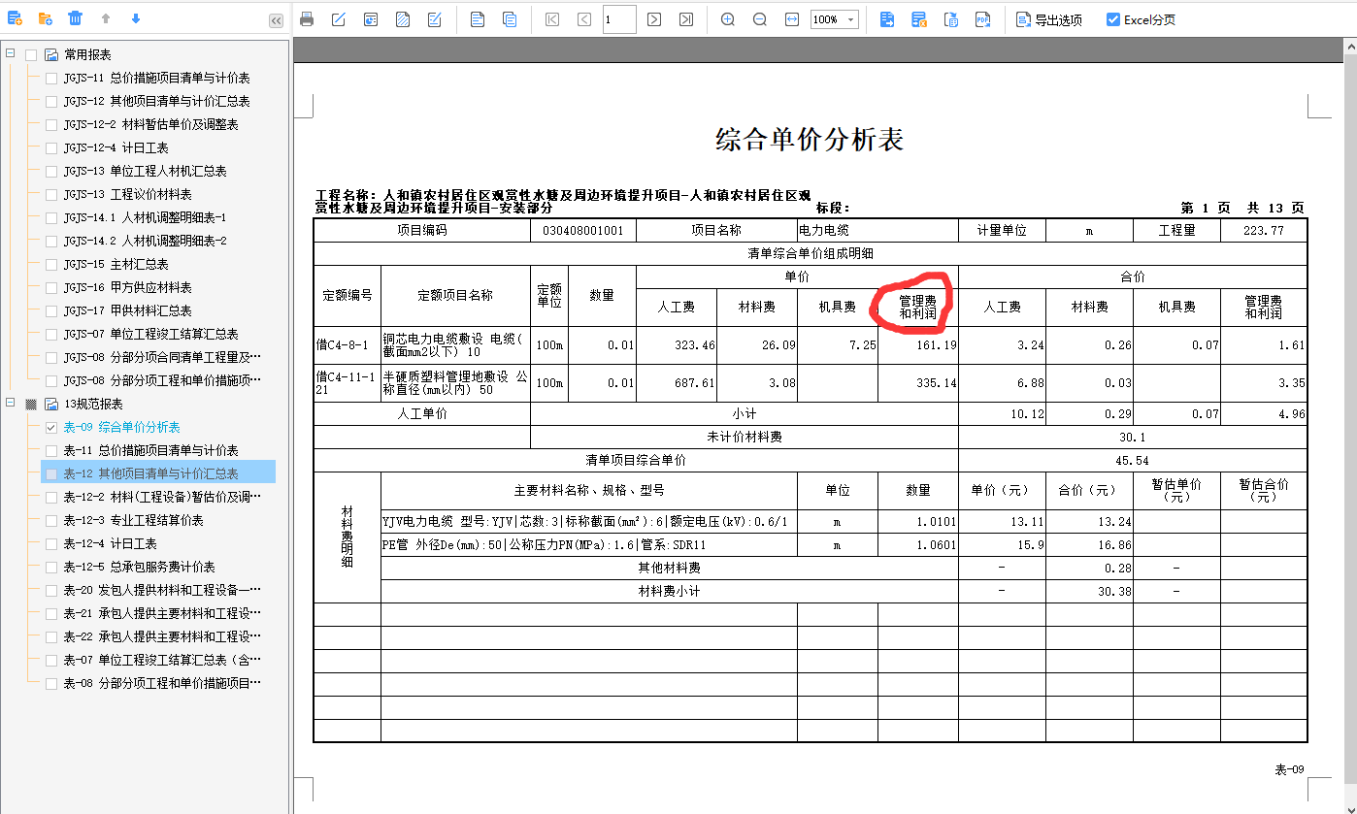Viewport: 1357px width, 814px height.
Task: Collapse the report list panel with the double-chevron
Action: [276, 20]
